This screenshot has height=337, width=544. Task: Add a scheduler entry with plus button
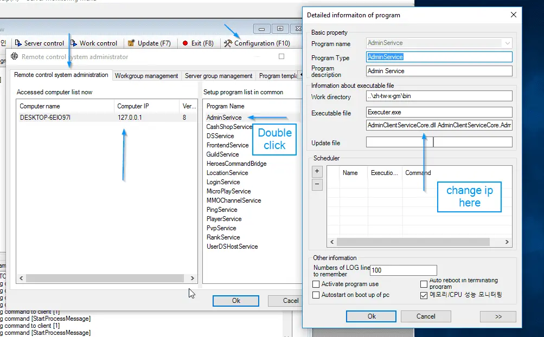click(317, 171)
